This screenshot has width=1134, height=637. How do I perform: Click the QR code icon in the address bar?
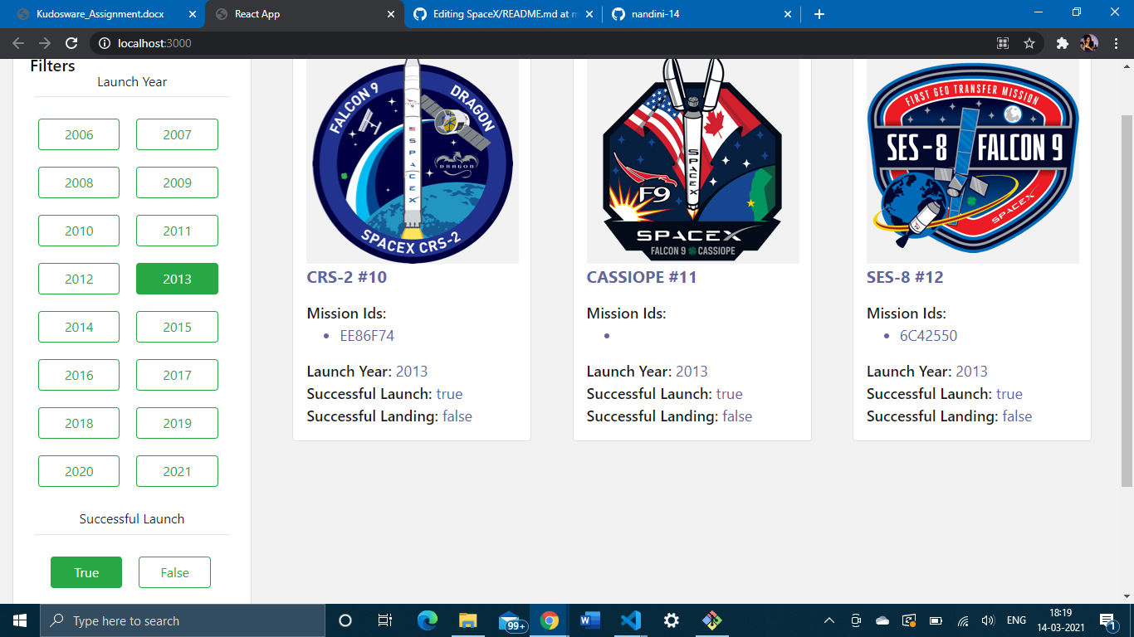1002,42
